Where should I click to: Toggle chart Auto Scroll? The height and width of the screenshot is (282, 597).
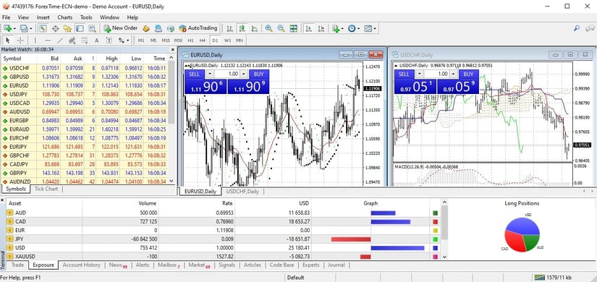pyautogui.click(x=309, y=28)
